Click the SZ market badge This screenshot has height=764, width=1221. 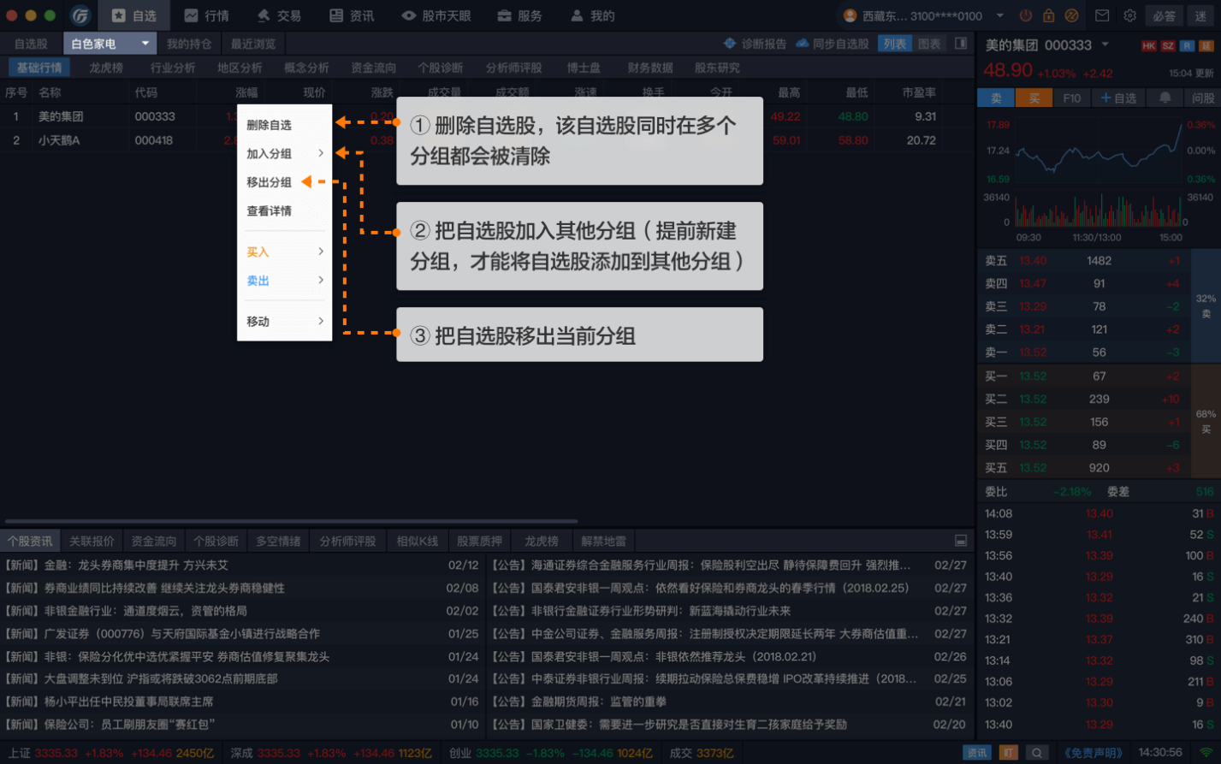1168,46
